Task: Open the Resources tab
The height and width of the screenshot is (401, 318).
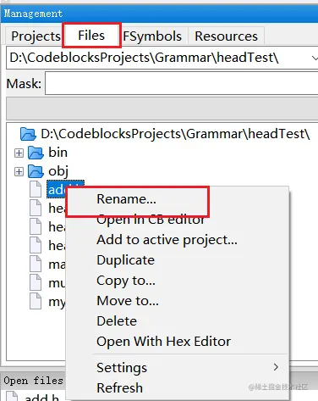Action: pyautogui.click(x=226, y=36)
